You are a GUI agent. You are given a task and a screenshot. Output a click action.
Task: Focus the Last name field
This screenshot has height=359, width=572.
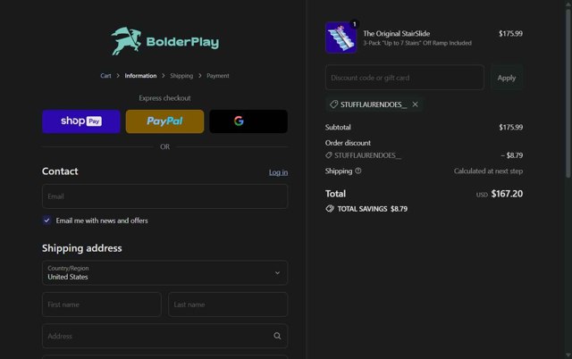pos(228,305)
